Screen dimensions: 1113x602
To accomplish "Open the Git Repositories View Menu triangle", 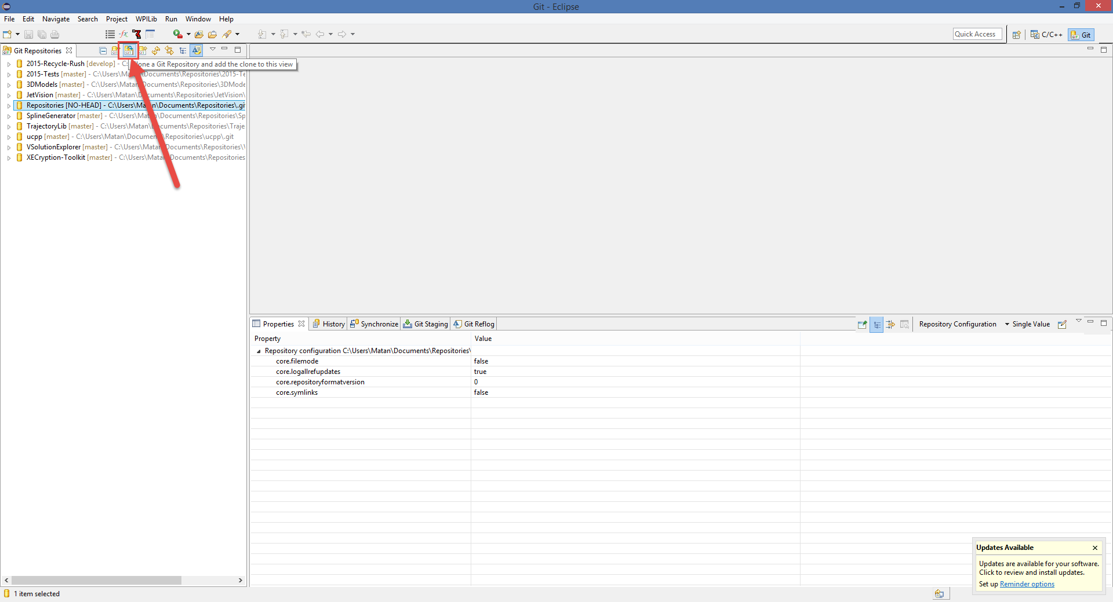I will pos(213,49).
